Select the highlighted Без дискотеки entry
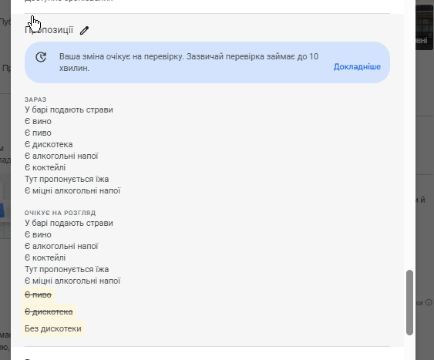Viewport: 434px width, 360px height. [53, 328]
